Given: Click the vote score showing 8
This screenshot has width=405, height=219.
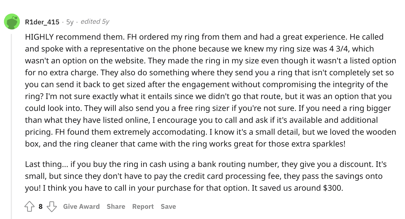Looking at the screenshot, I should (x=41, y=207).
